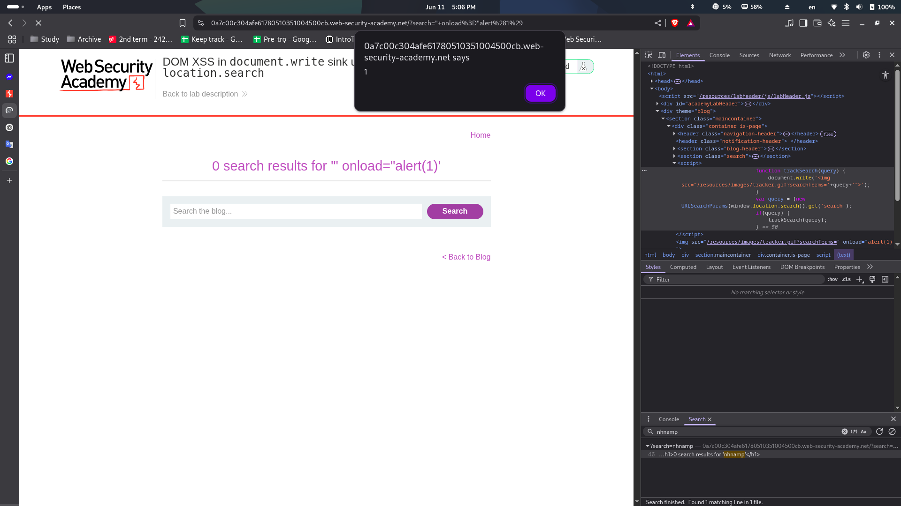Image resolution: width=901 pixels, height=506 pixels.
Task: Add new sidebar item plus icon
Action: click(9, 180)
